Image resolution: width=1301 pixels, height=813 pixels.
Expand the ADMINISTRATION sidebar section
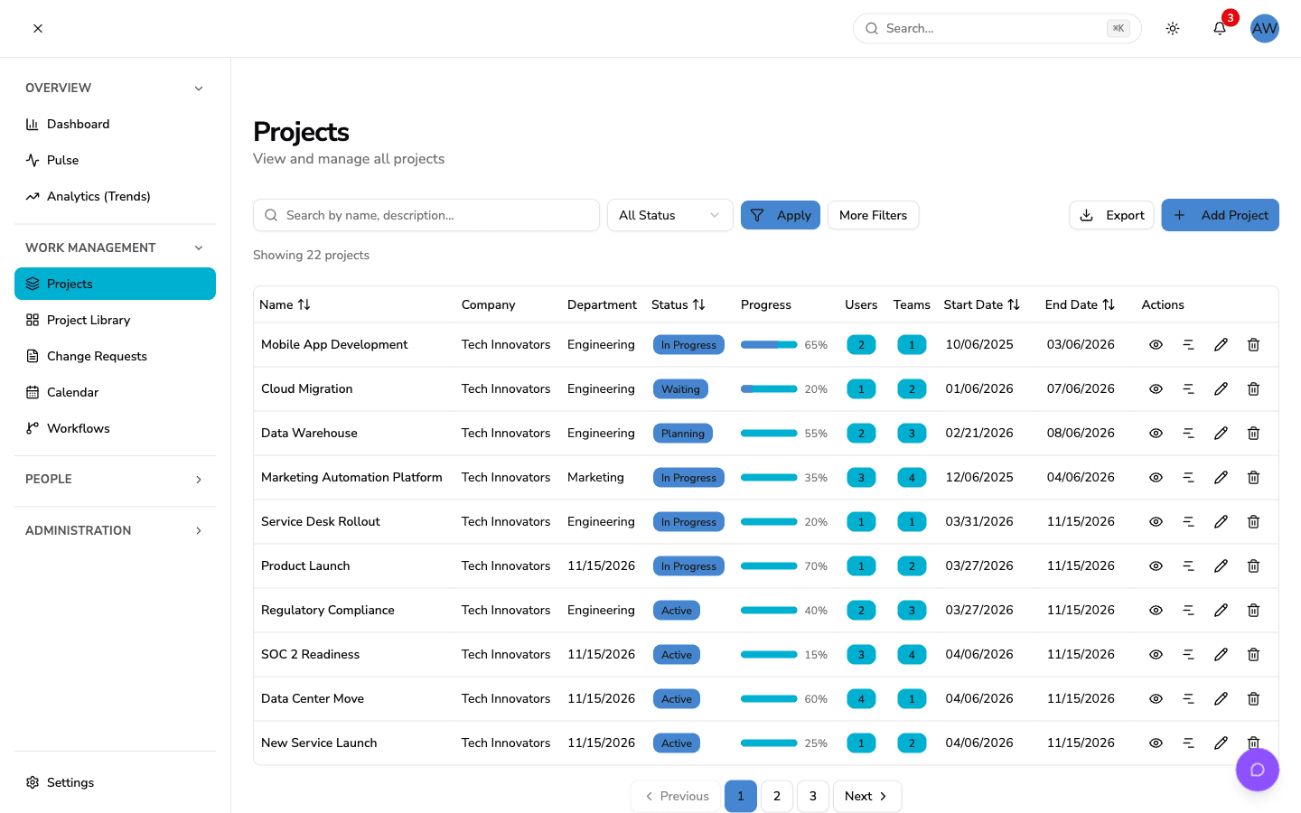[x=115, y=530]
